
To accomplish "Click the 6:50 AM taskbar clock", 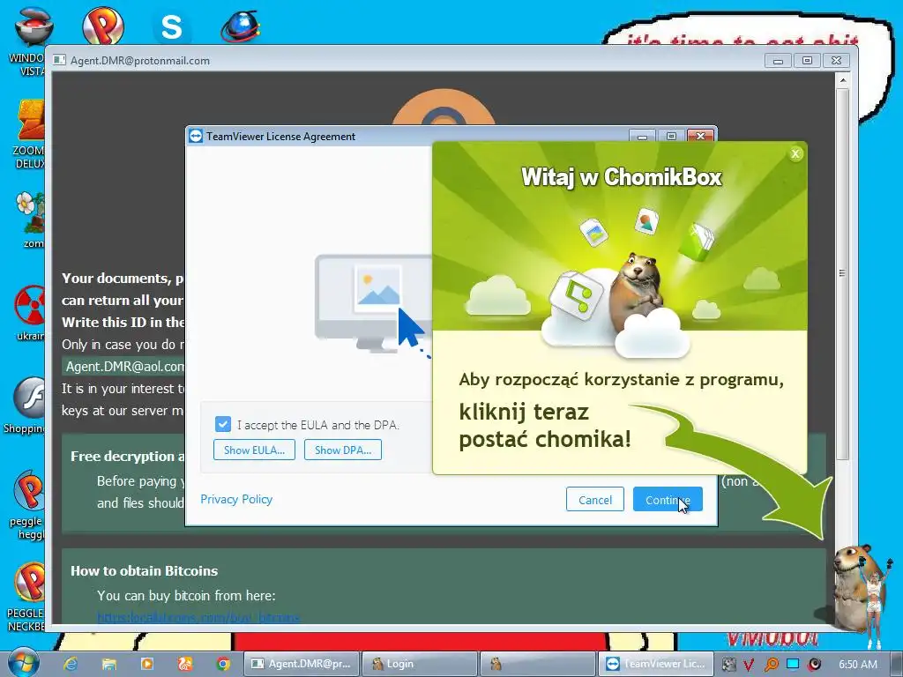I will 858,664.
